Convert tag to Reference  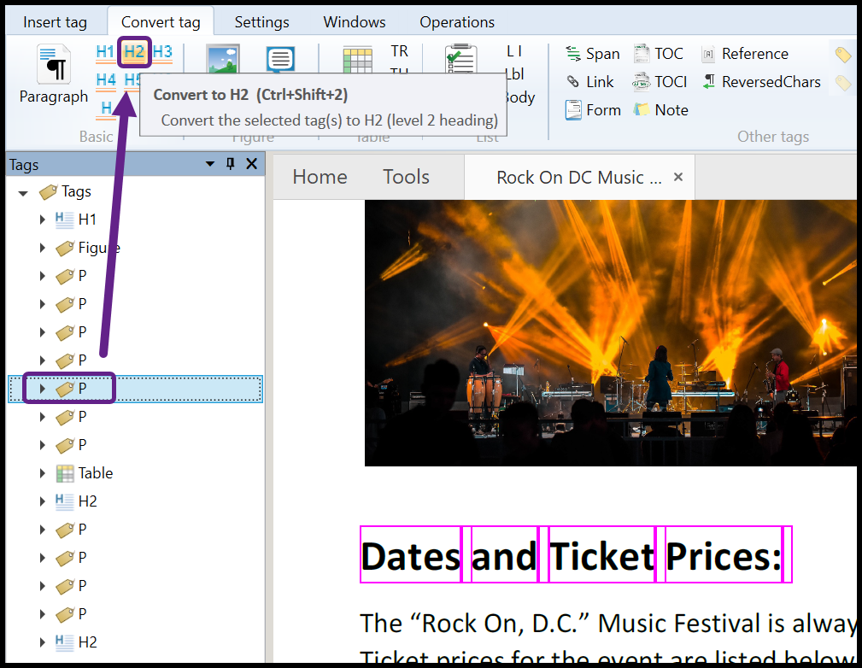click(745, 54)
